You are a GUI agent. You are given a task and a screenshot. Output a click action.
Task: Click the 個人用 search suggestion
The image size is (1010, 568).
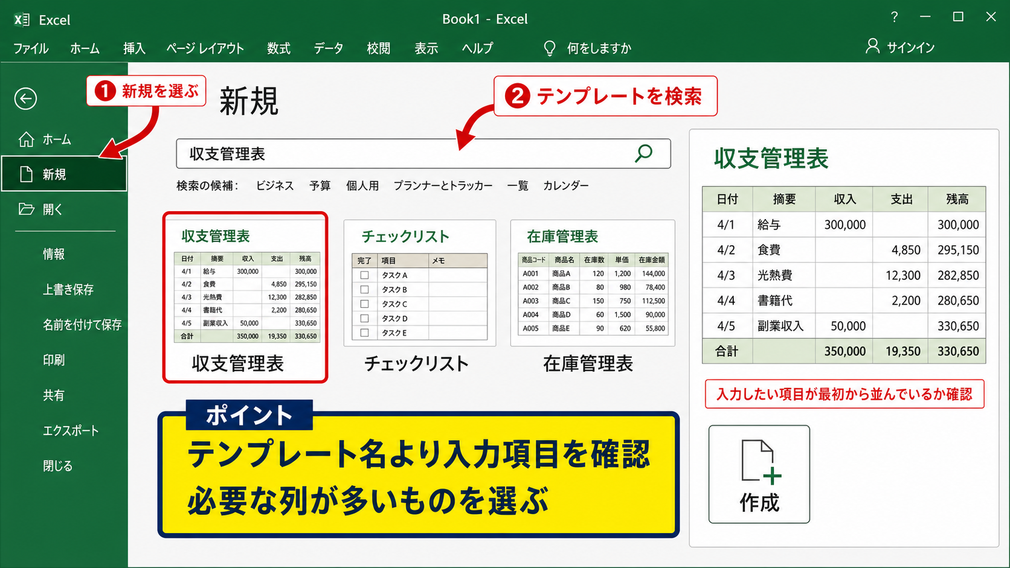(362, 186)
